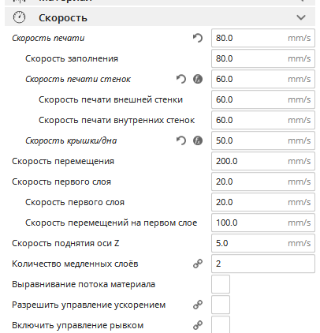The width and height of the screenshot is (320, 333).
Task: Click the Скорость печати внутренних стенок label
Action: [117, 120]
